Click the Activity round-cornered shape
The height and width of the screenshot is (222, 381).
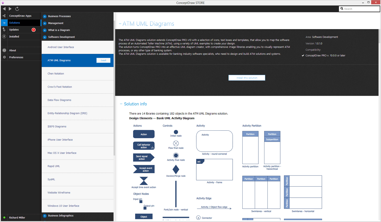click(x=214, y=141)
